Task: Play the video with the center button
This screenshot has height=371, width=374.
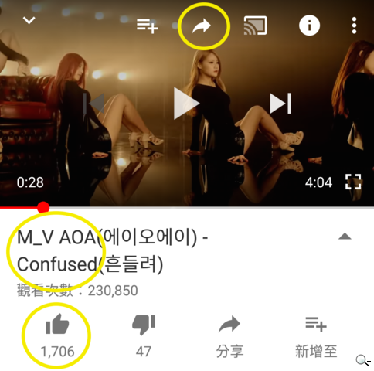Action: (186, 104)
